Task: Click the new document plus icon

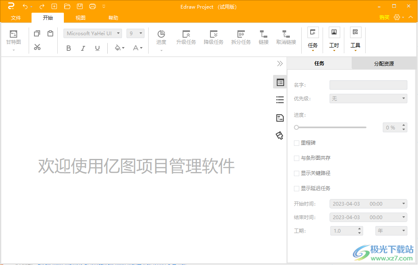Action: coord(54,7)
